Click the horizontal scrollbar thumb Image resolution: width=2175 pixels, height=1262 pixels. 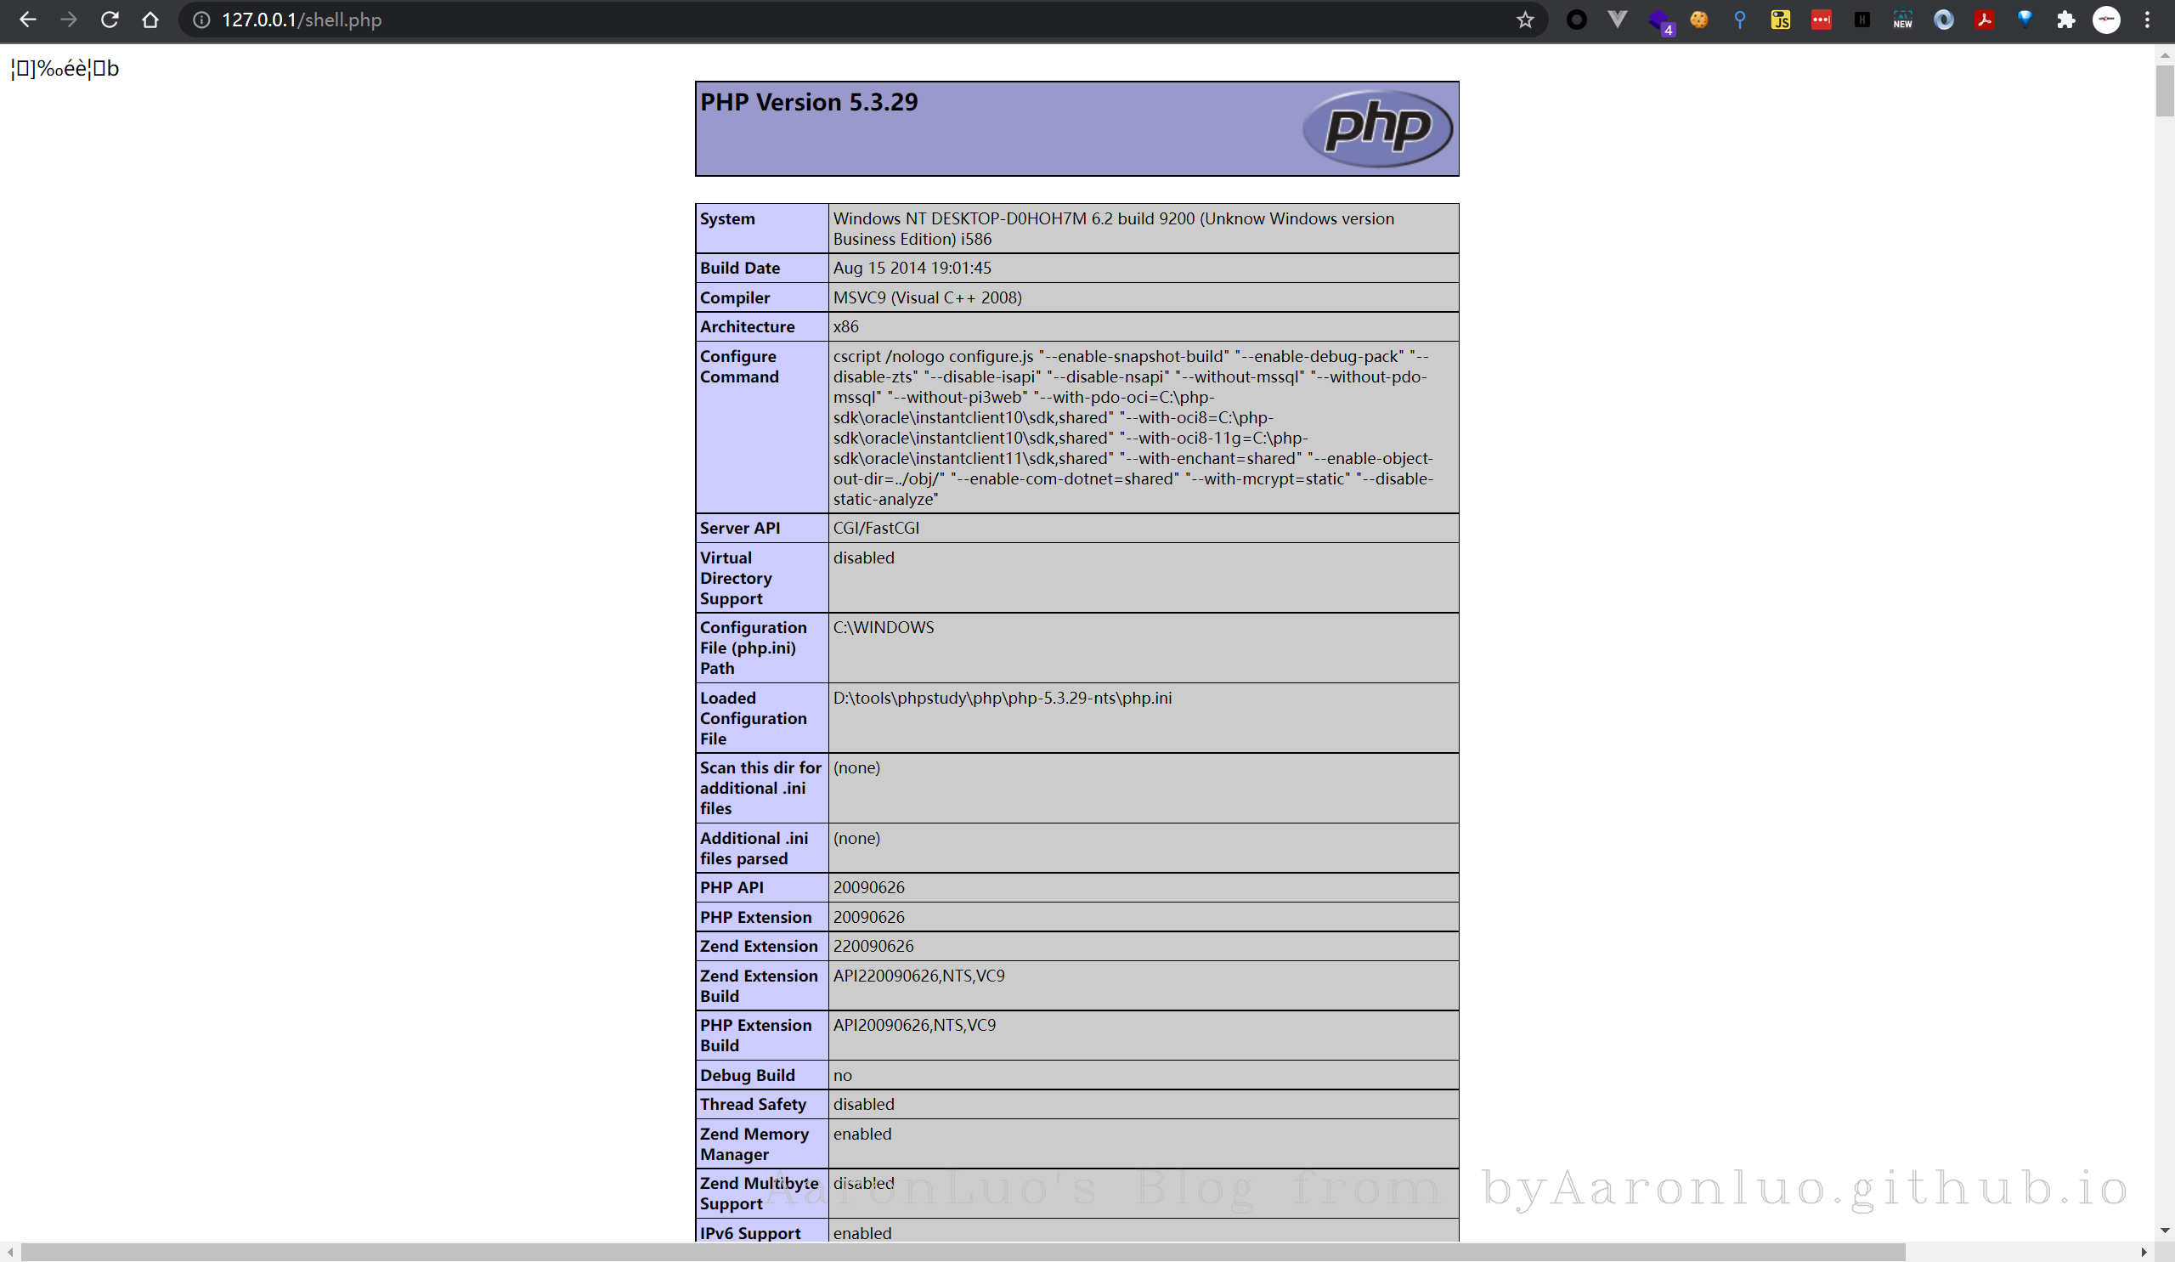963,1252
